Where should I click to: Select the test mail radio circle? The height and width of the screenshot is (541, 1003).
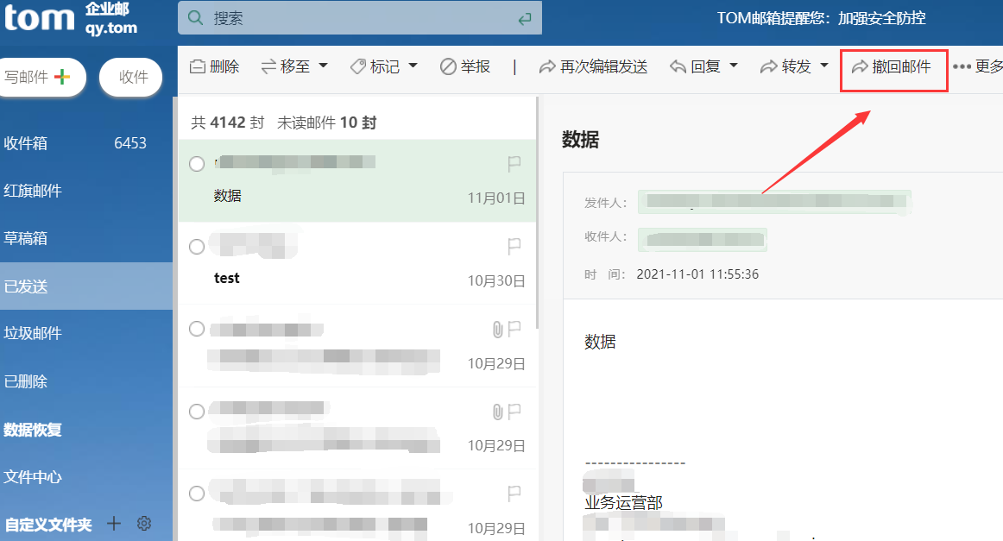(197, 247)
